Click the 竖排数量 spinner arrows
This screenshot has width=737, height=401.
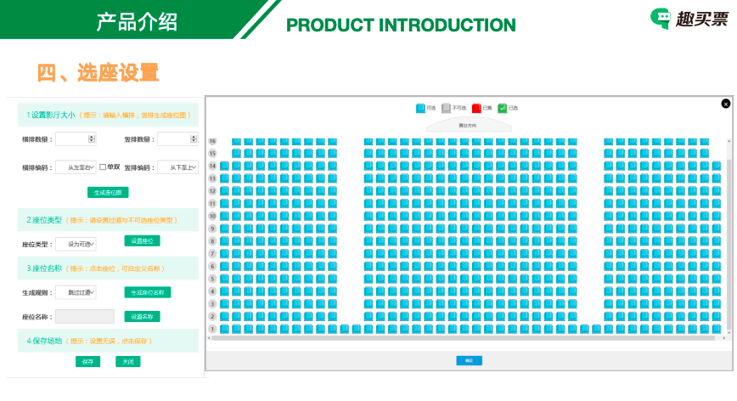click(194, 138)
